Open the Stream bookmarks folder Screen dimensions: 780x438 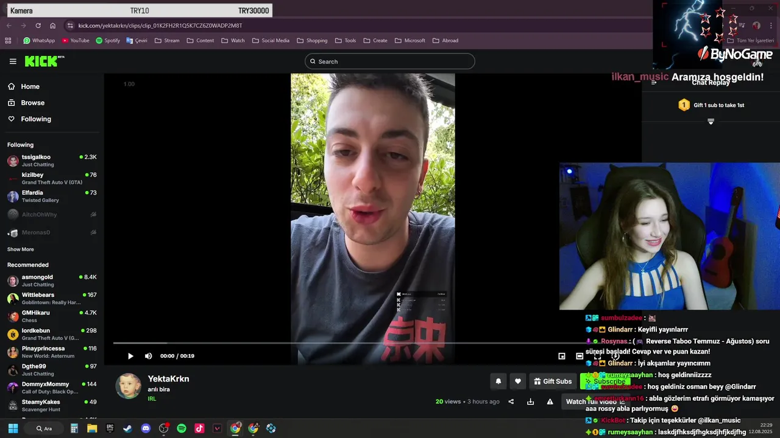coord(167,41)
